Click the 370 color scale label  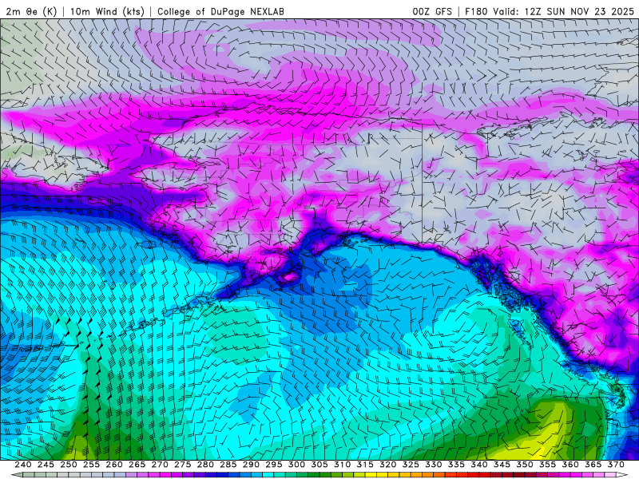tap(616, 465)
